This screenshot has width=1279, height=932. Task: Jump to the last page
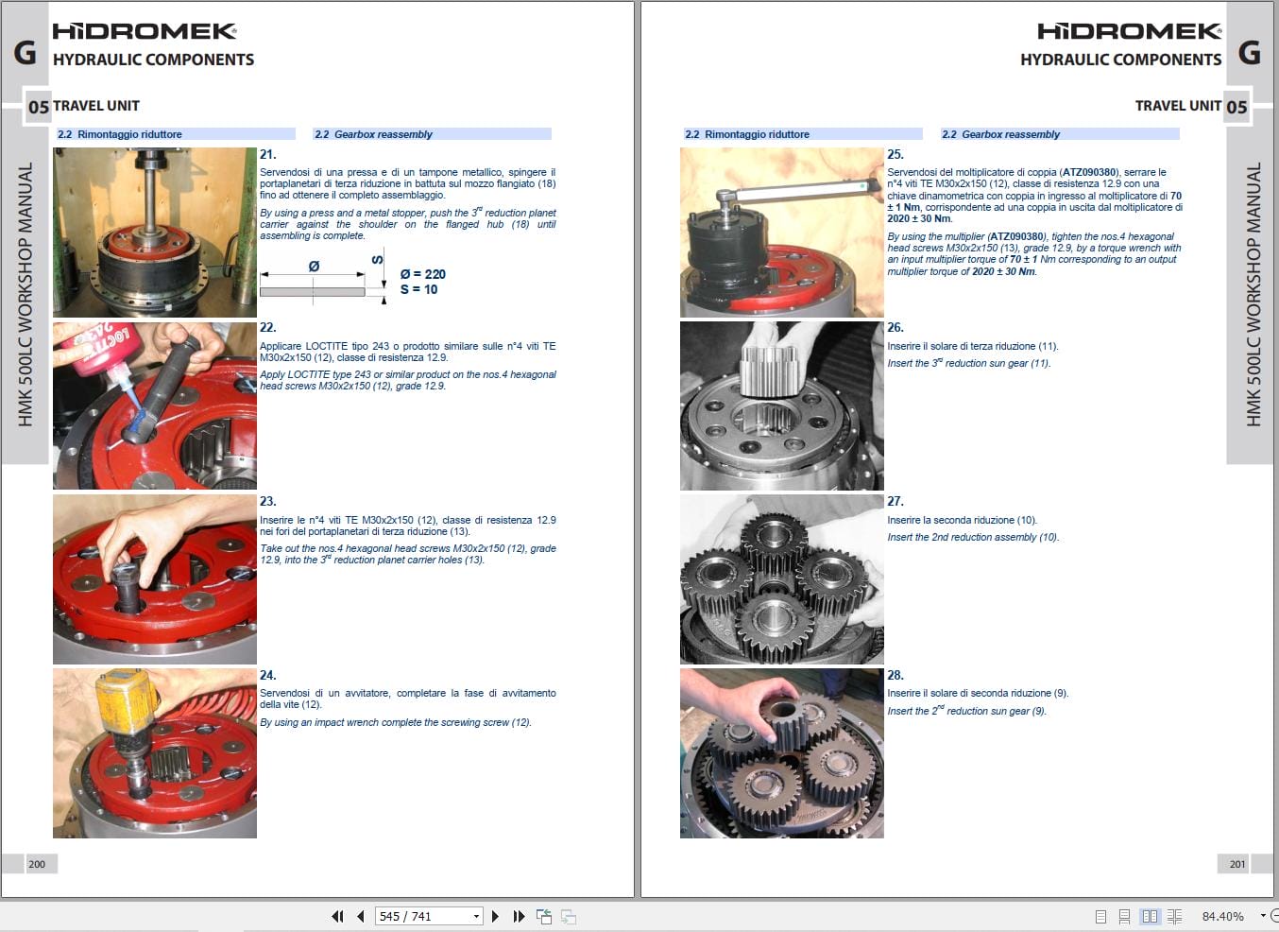518,916
